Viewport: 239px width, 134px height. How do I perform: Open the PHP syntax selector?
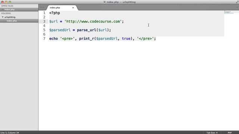tap(230, 133)
